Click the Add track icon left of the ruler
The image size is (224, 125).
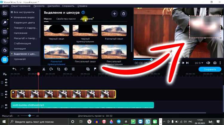(x=5, y=74)
